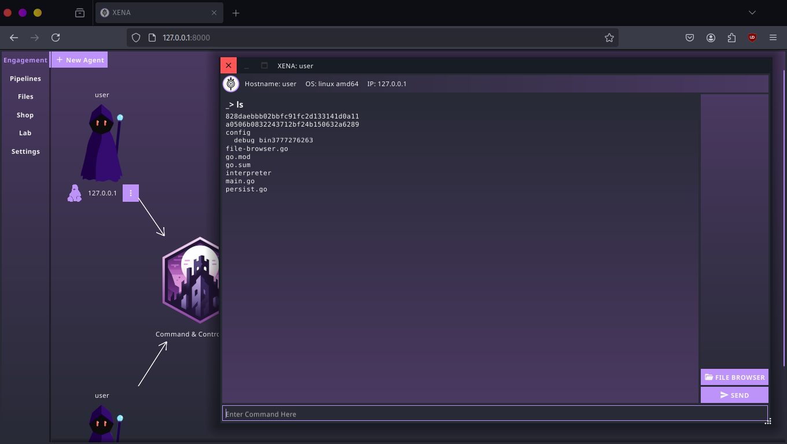Image resolution: width=787 pixels, height=444 pixels.
Task: Focus the Enter Command Here field
Action: coord(495,414)
